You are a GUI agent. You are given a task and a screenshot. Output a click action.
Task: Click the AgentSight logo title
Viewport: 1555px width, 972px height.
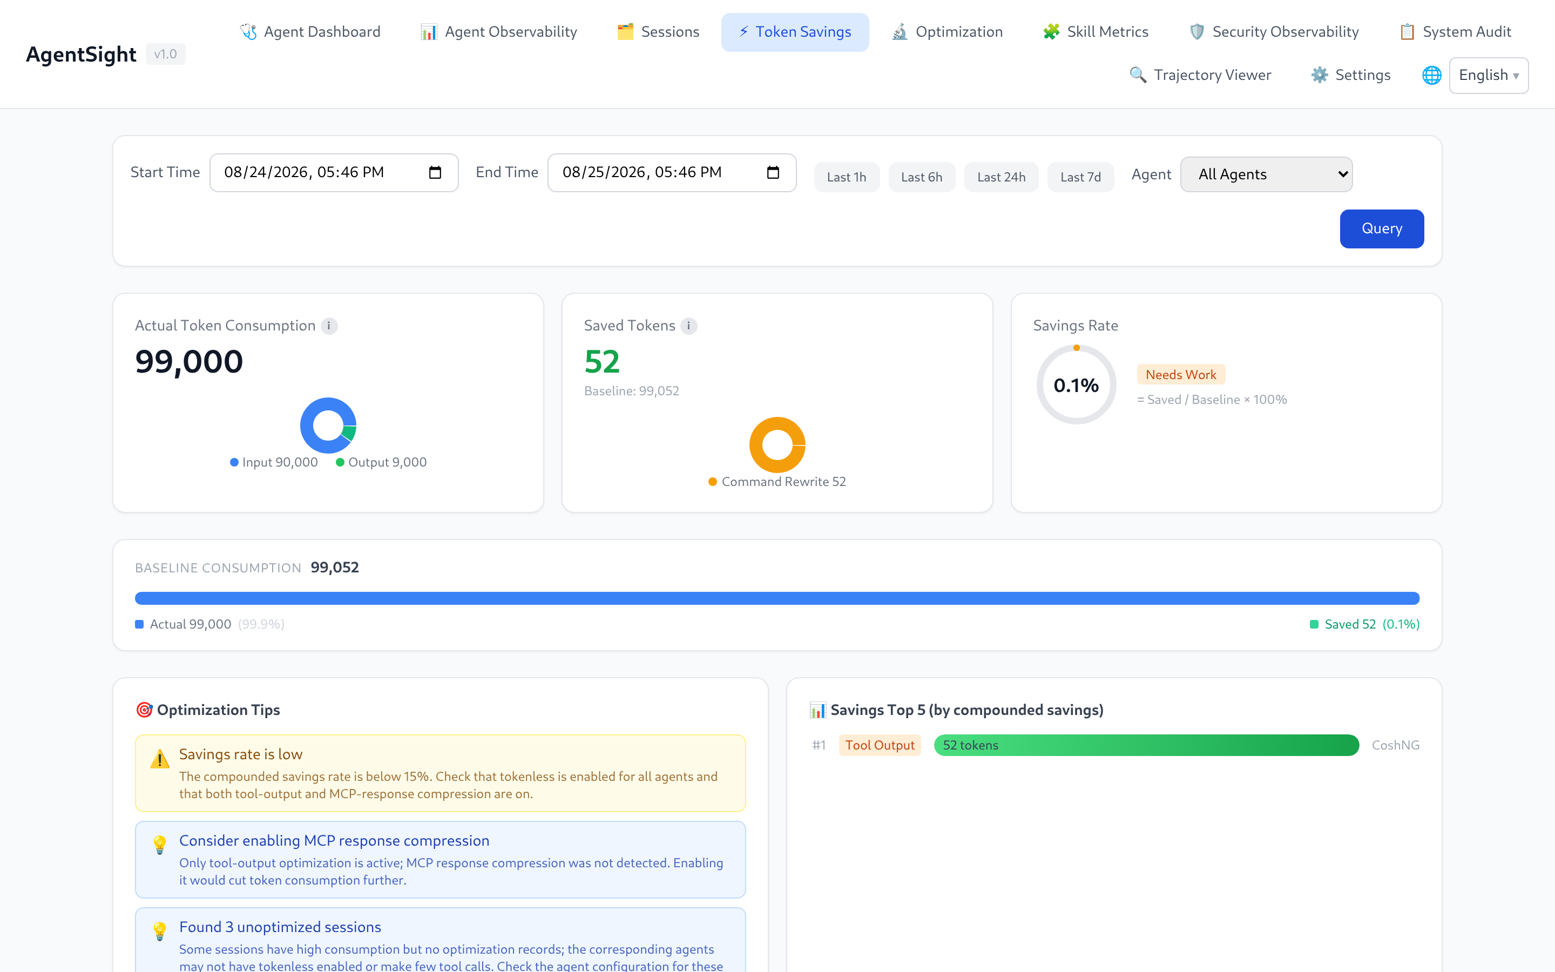pos(81,54)
